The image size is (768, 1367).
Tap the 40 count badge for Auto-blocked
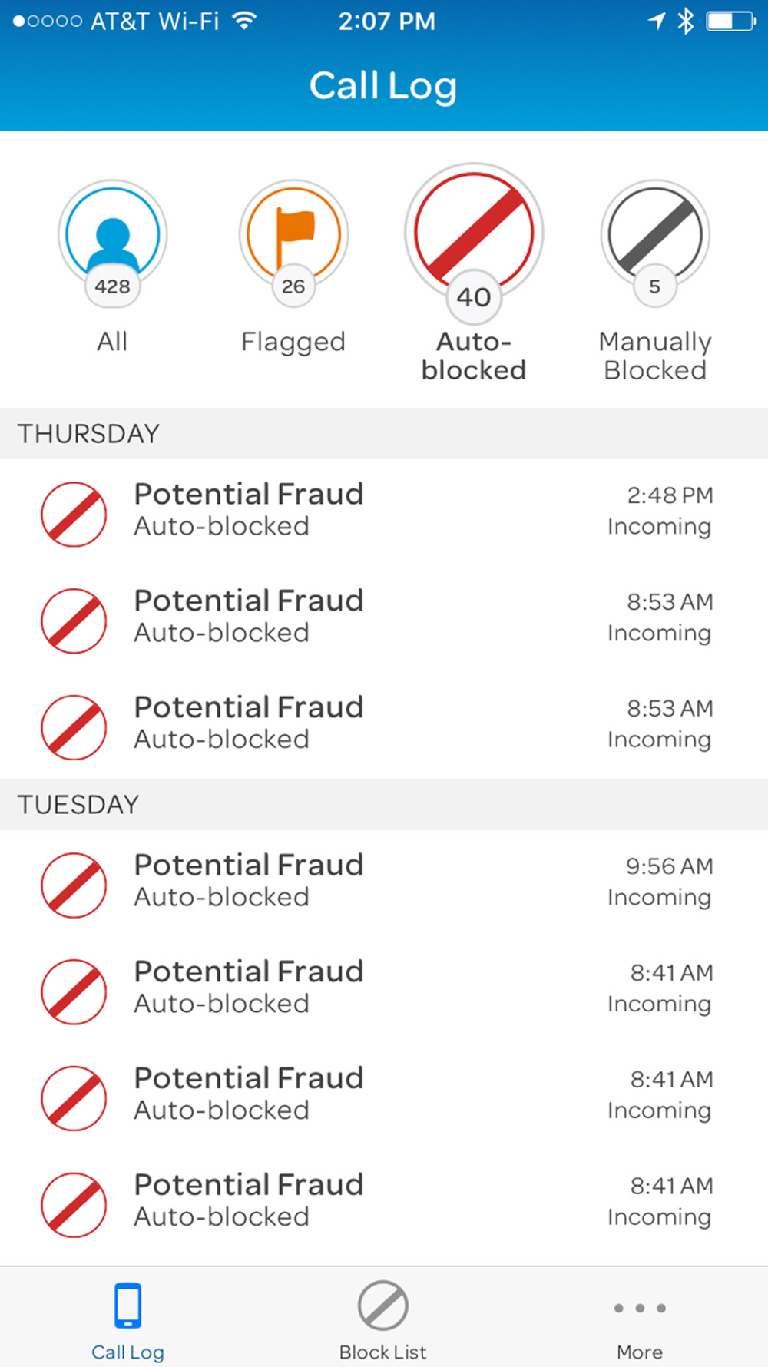474,297
